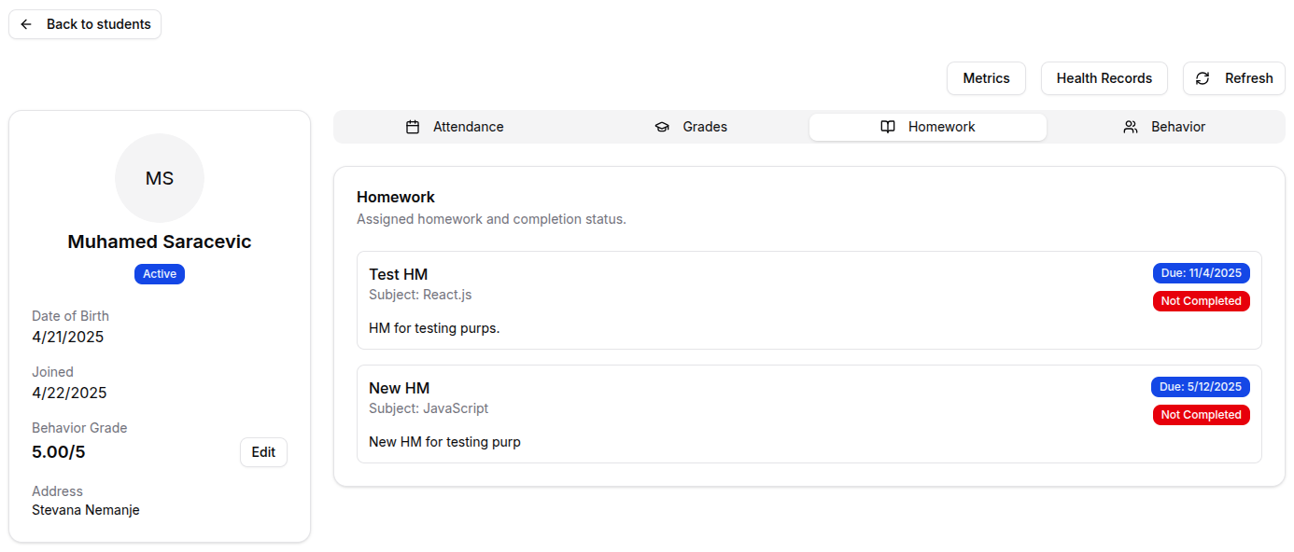
Task: Click the back arrow icon
Action: pyautogui.click(x=26, y=24)
